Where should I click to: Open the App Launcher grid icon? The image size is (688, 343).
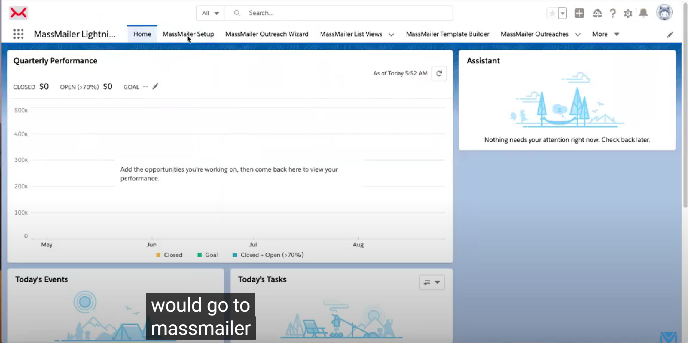[18, 34]
